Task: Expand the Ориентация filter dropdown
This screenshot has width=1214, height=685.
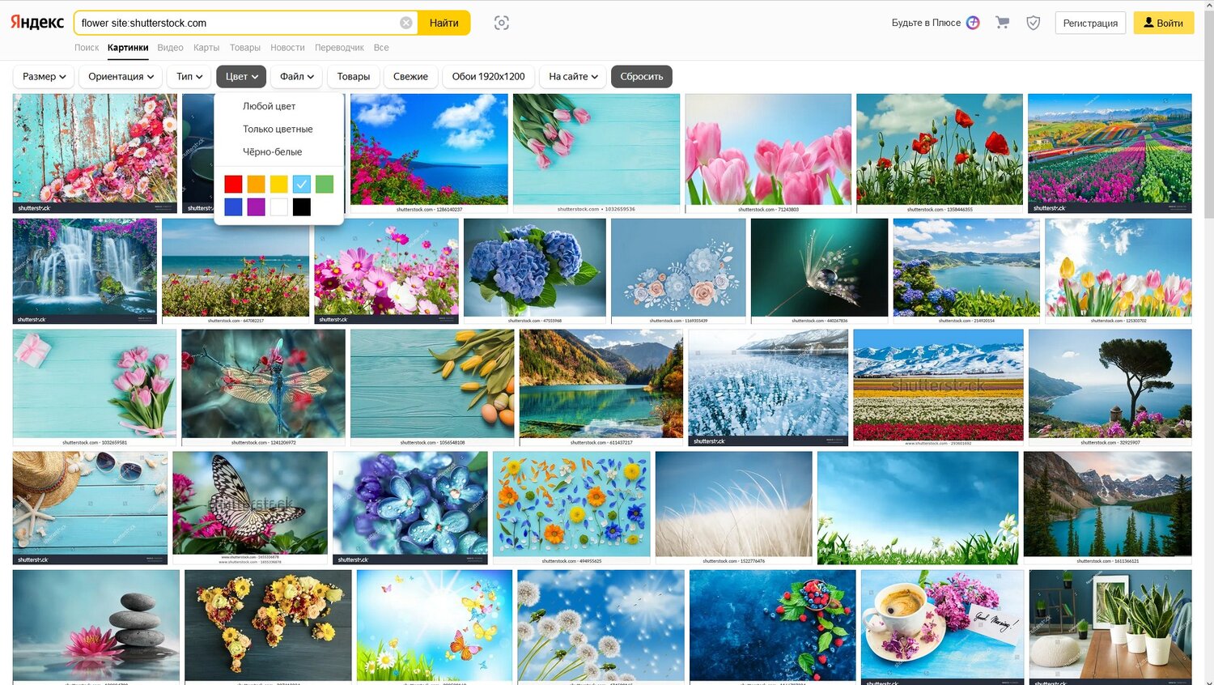Action: point(121,76)
